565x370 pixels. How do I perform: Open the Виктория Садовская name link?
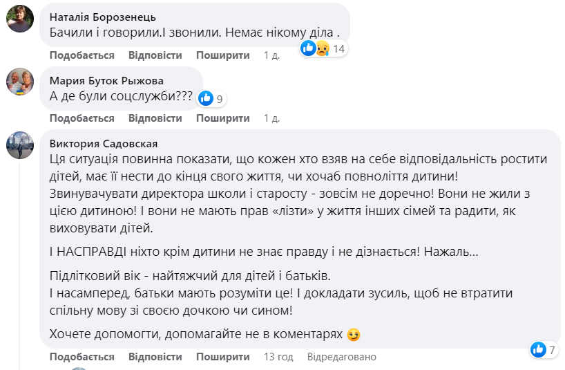104,143
